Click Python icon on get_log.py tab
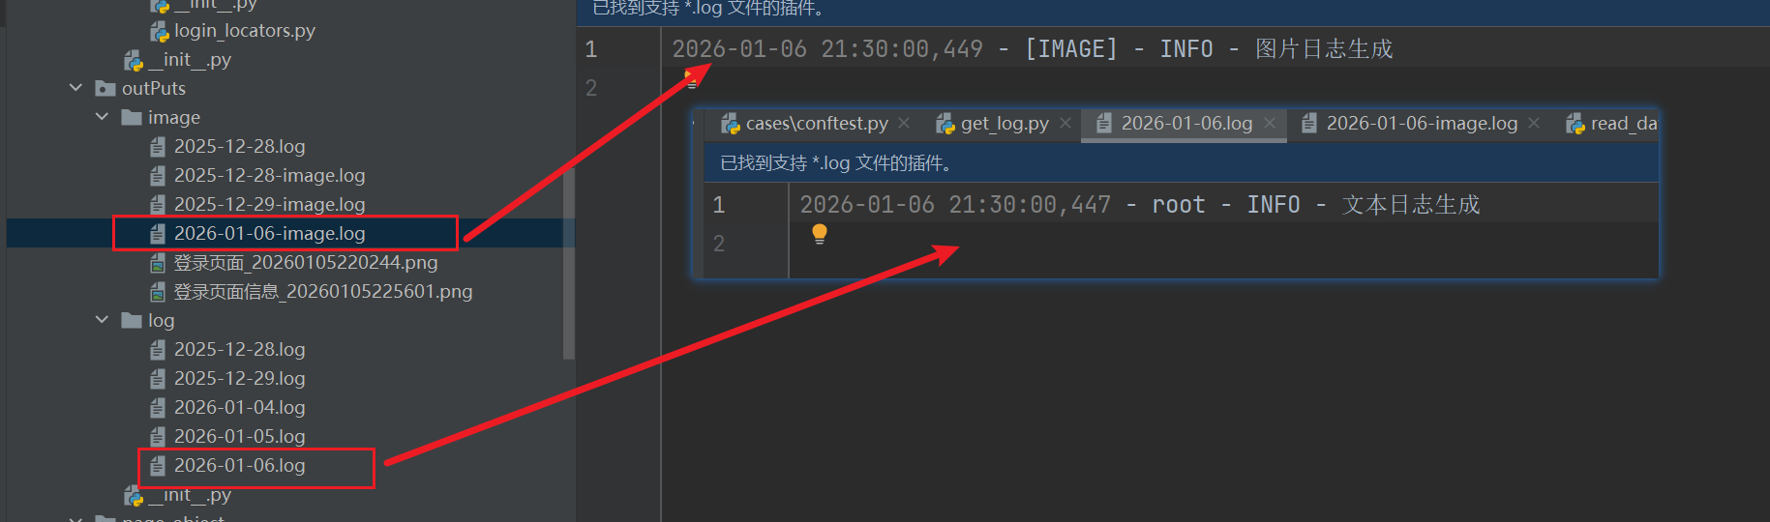The width and height of the screenshot is (1770, 522). (945, 124)
